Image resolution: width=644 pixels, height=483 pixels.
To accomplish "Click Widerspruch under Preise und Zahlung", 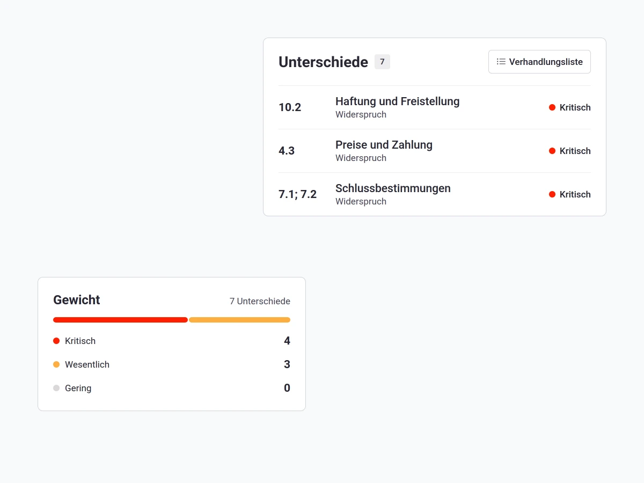I will (361, 158).
